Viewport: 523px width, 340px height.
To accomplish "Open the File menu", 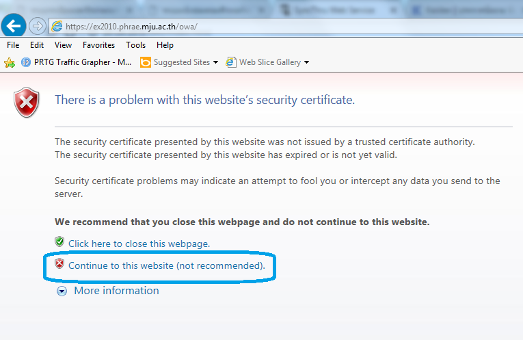I will 13,45.
